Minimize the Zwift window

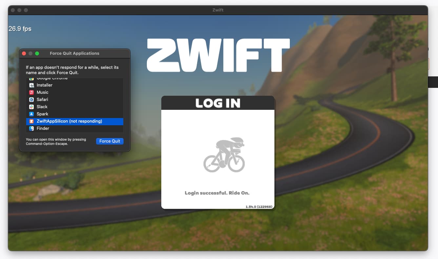(x=19, y=10)
